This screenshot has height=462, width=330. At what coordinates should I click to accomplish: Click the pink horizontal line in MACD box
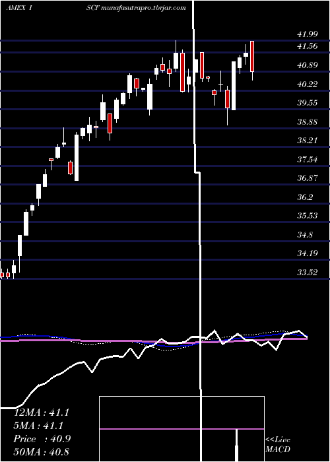click(x=181, y=429)
